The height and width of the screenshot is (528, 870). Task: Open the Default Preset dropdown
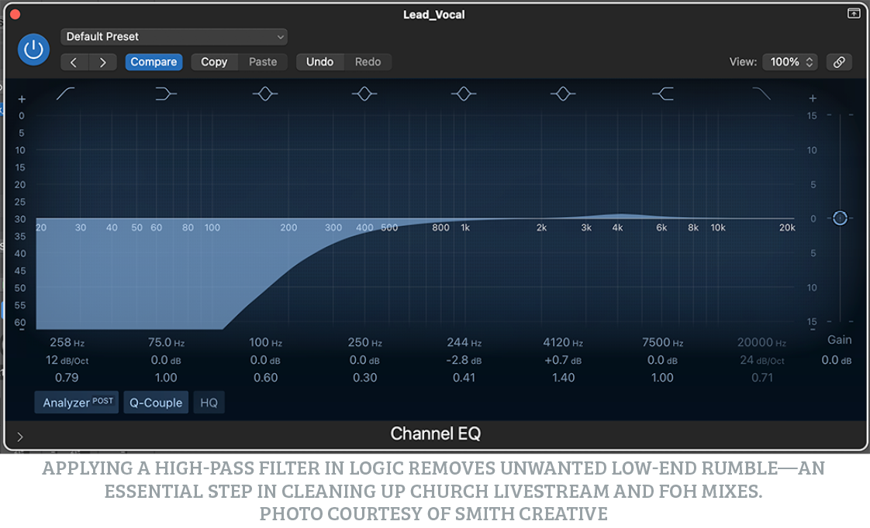[x=174, y=36]
